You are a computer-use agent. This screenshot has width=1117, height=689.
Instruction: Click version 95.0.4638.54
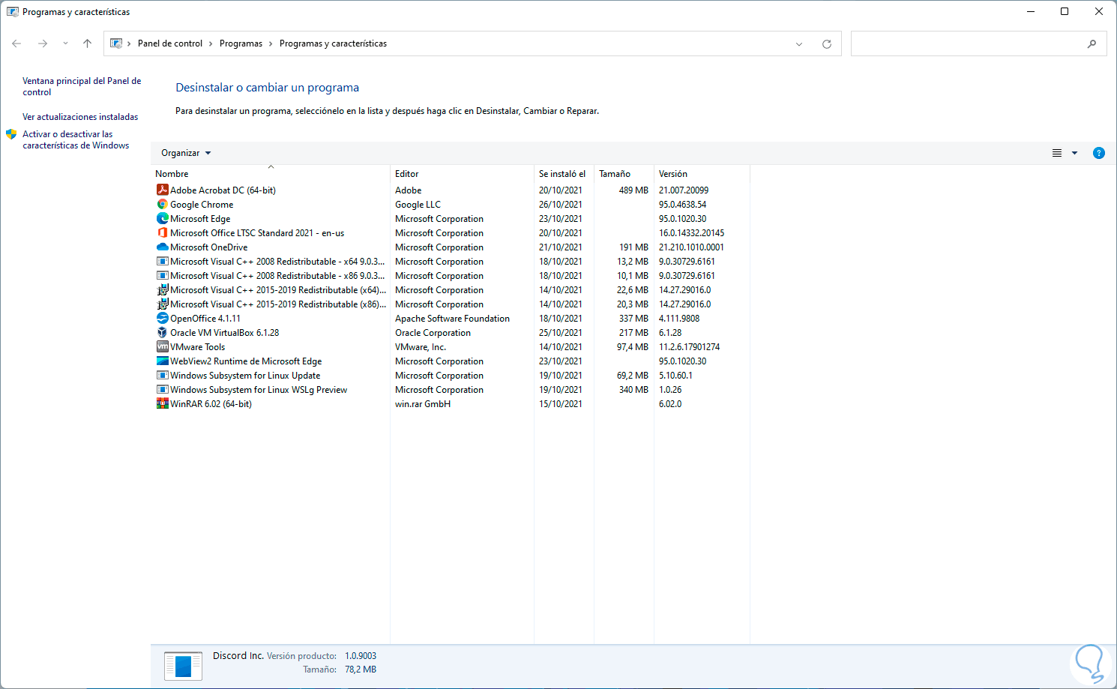click(682, 205)
